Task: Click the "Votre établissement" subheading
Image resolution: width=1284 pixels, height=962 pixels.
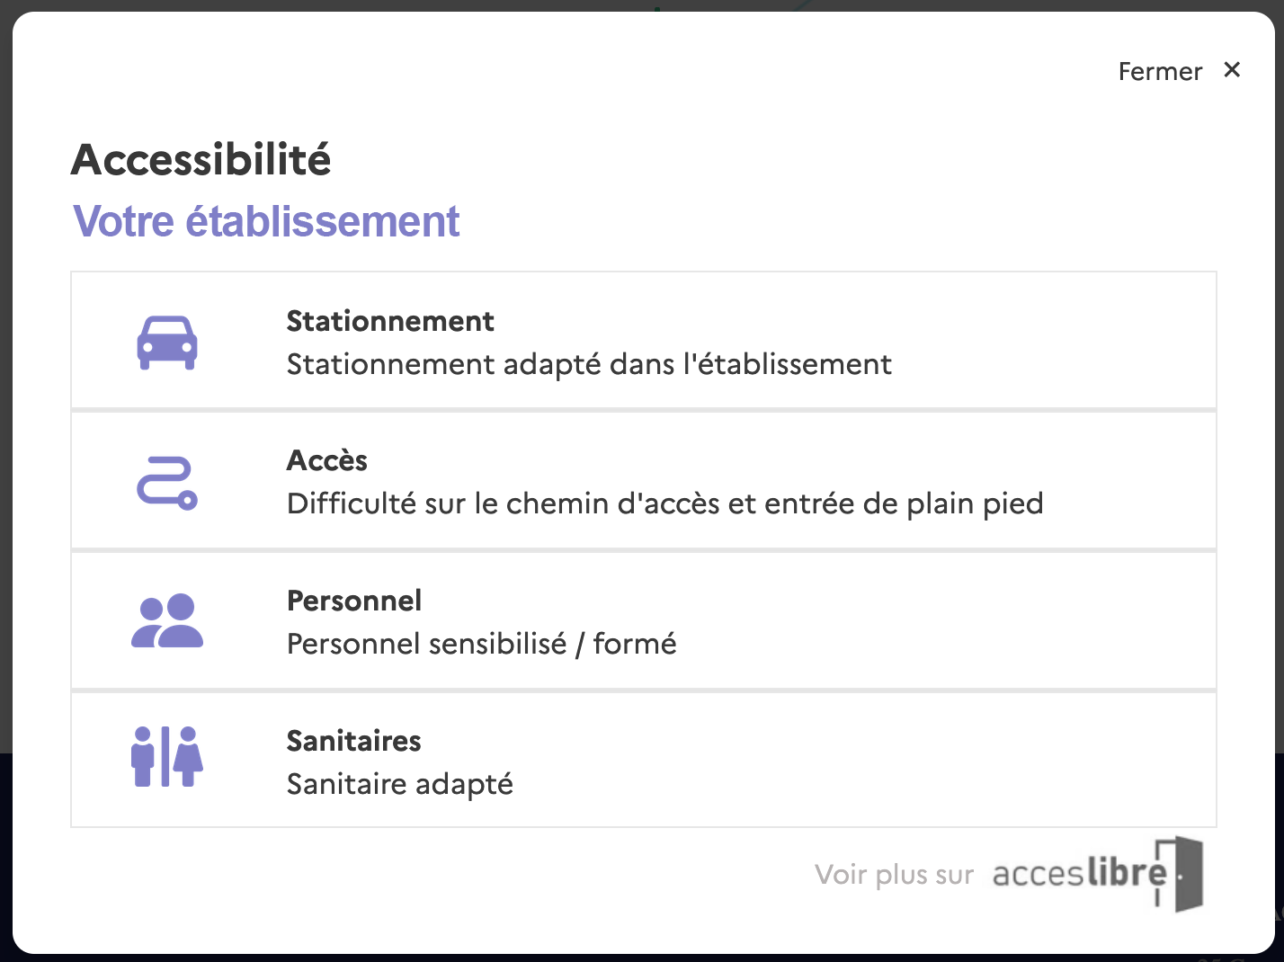Action: coord(266,221)
